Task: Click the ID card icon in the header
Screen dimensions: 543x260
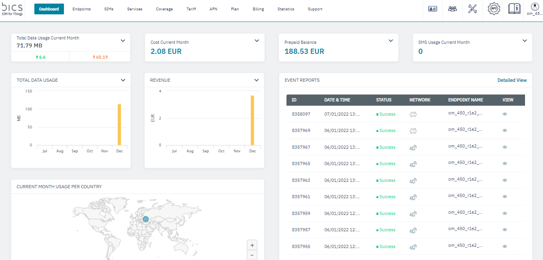Action: coord(432,9)
